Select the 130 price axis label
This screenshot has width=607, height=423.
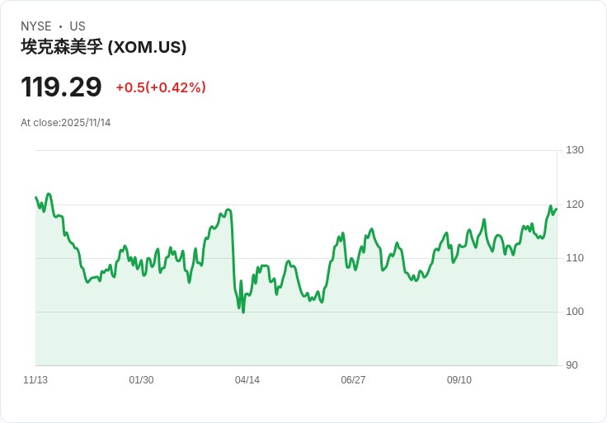[x=575, y=150]
